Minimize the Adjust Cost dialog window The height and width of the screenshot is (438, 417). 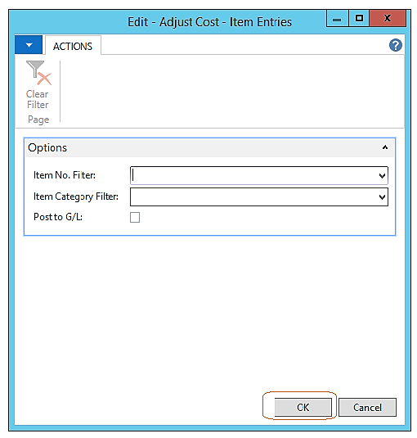point(337,19)
